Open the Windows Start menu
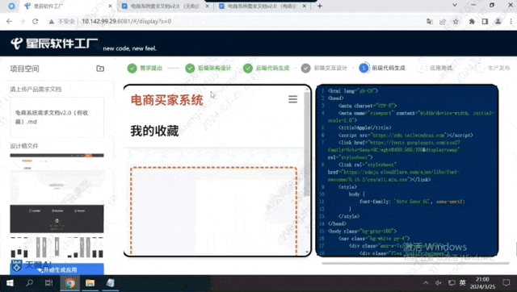Screen dimensions: 517x292 (10, 283)
